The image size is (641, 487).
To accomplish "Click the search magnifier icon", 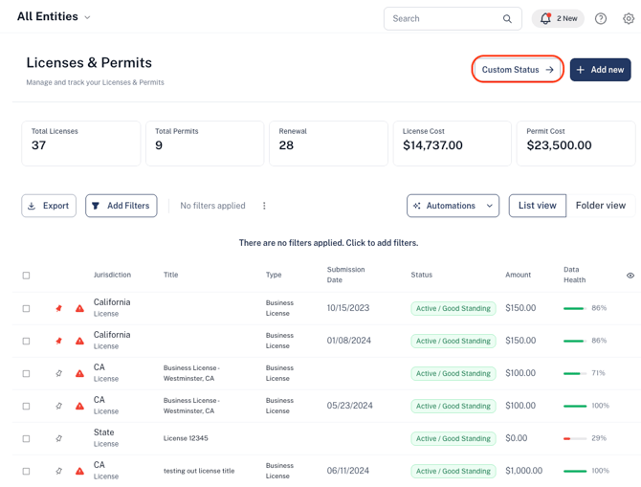I will point(507,18).
